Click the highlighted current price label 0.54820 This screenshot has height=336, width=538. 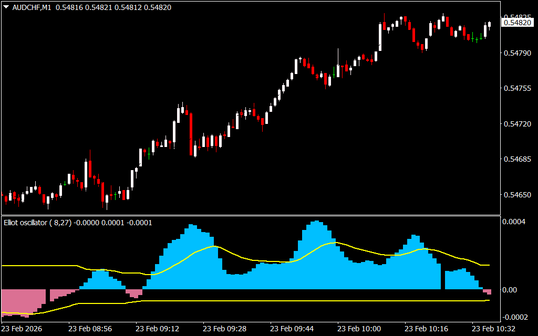click(517, 23)
